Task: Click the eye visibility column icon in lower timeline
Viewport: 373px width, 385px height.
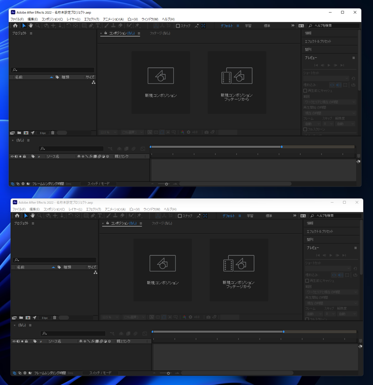Action: tap(14, 341)
